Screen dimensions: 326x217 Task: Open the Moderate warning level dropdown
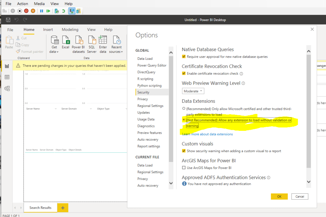pyautogui.click(x=193, y=91)
